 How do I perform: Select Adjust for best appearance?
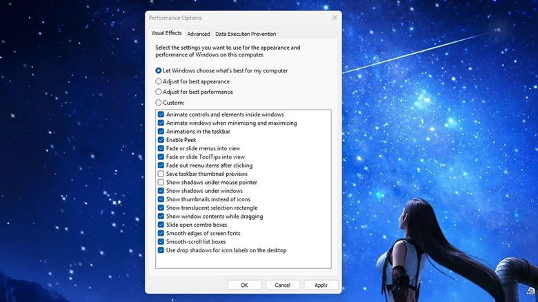click(158, 81)
